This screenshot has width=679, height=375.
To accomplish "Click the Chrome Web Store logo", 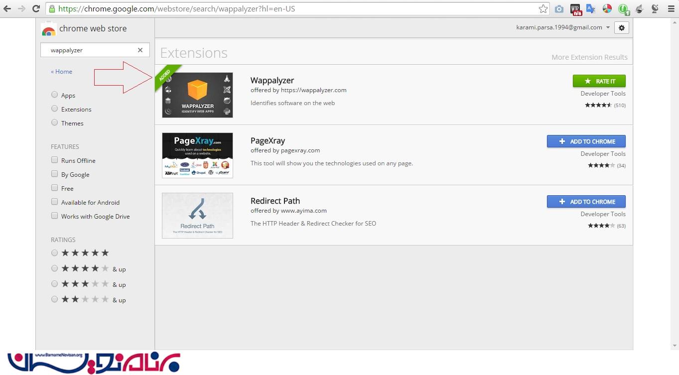I will 48,29.
